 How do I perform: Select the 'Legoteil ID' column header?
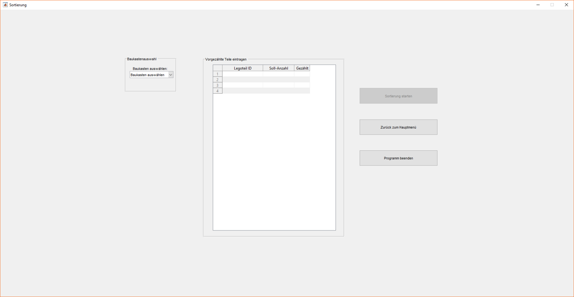[243, 68]
